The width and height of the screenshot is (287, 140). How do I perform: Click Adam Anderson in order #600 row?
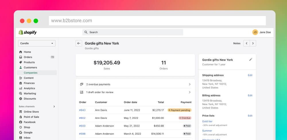[x=104, y=126]
